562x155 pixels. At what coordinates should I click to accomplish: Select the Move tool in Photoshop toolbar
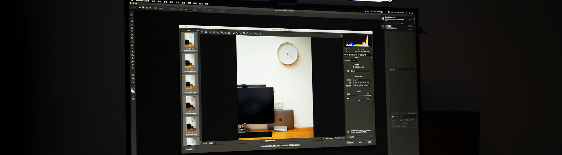tap(132, 15)
